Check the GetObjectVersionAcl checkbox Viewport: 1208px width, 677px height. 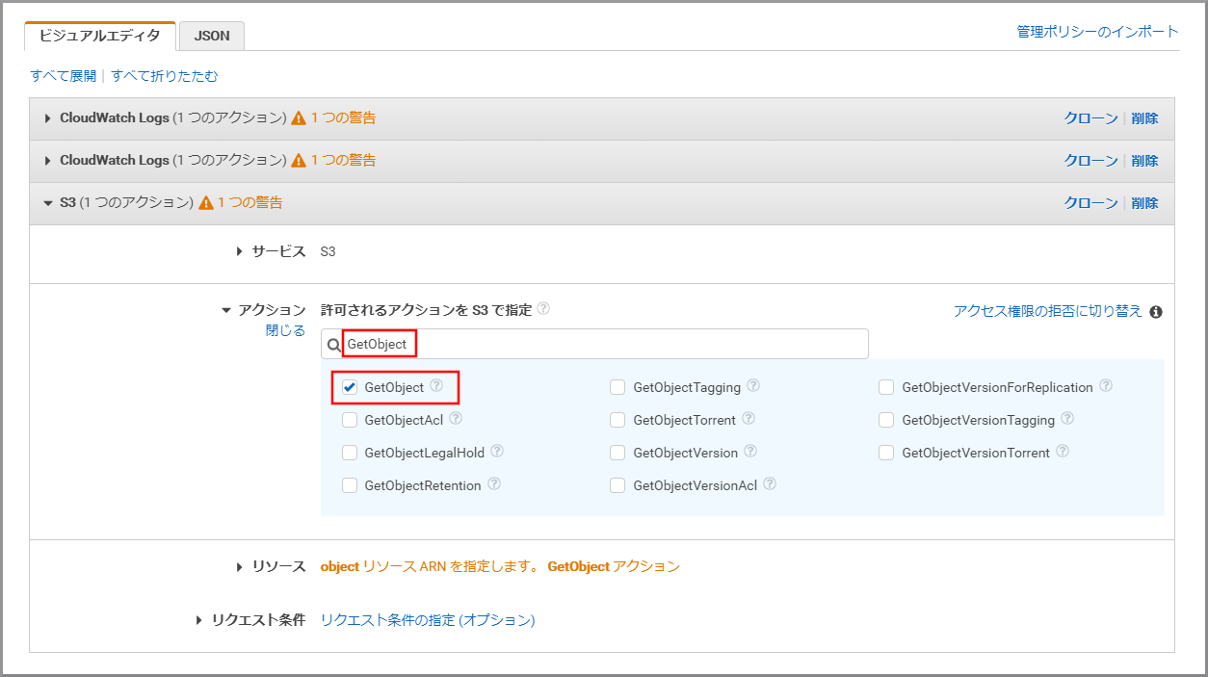pos(617,485)
